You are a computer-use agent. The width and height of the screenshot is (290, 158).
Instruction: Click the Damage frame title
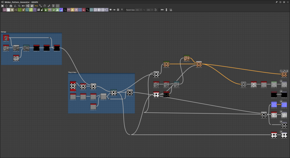click(x=4, y=32)
